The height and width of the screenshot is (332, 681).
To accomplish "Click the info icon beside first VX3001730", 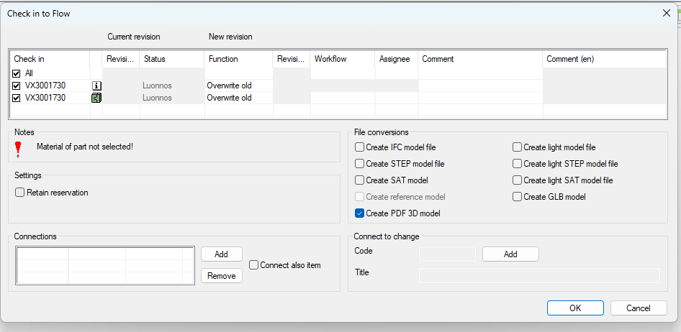I will pos(96,86).
